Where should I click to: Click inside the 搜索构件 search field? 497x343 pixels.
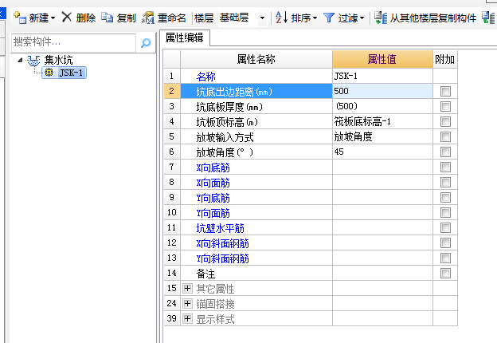[x=73, y=42]
